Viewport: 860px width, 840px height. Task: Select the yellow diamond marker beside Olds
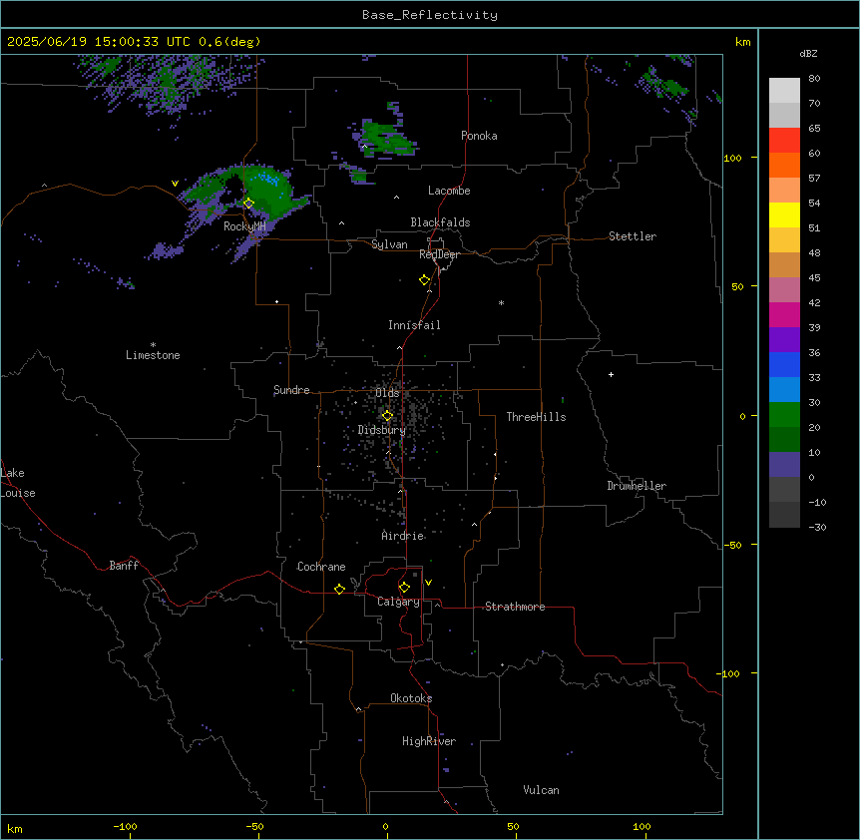pos(387,416)
